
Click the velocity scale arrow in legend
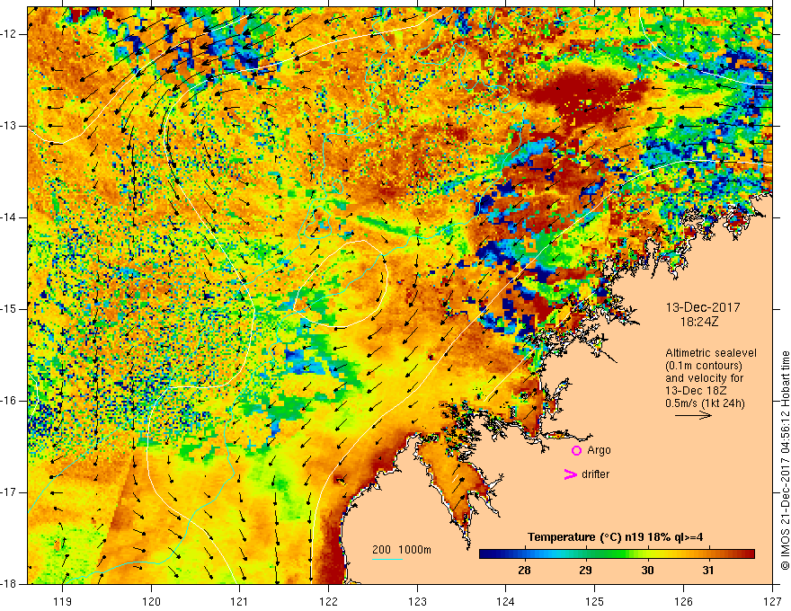pyautogui.click(x=693, y=415)
